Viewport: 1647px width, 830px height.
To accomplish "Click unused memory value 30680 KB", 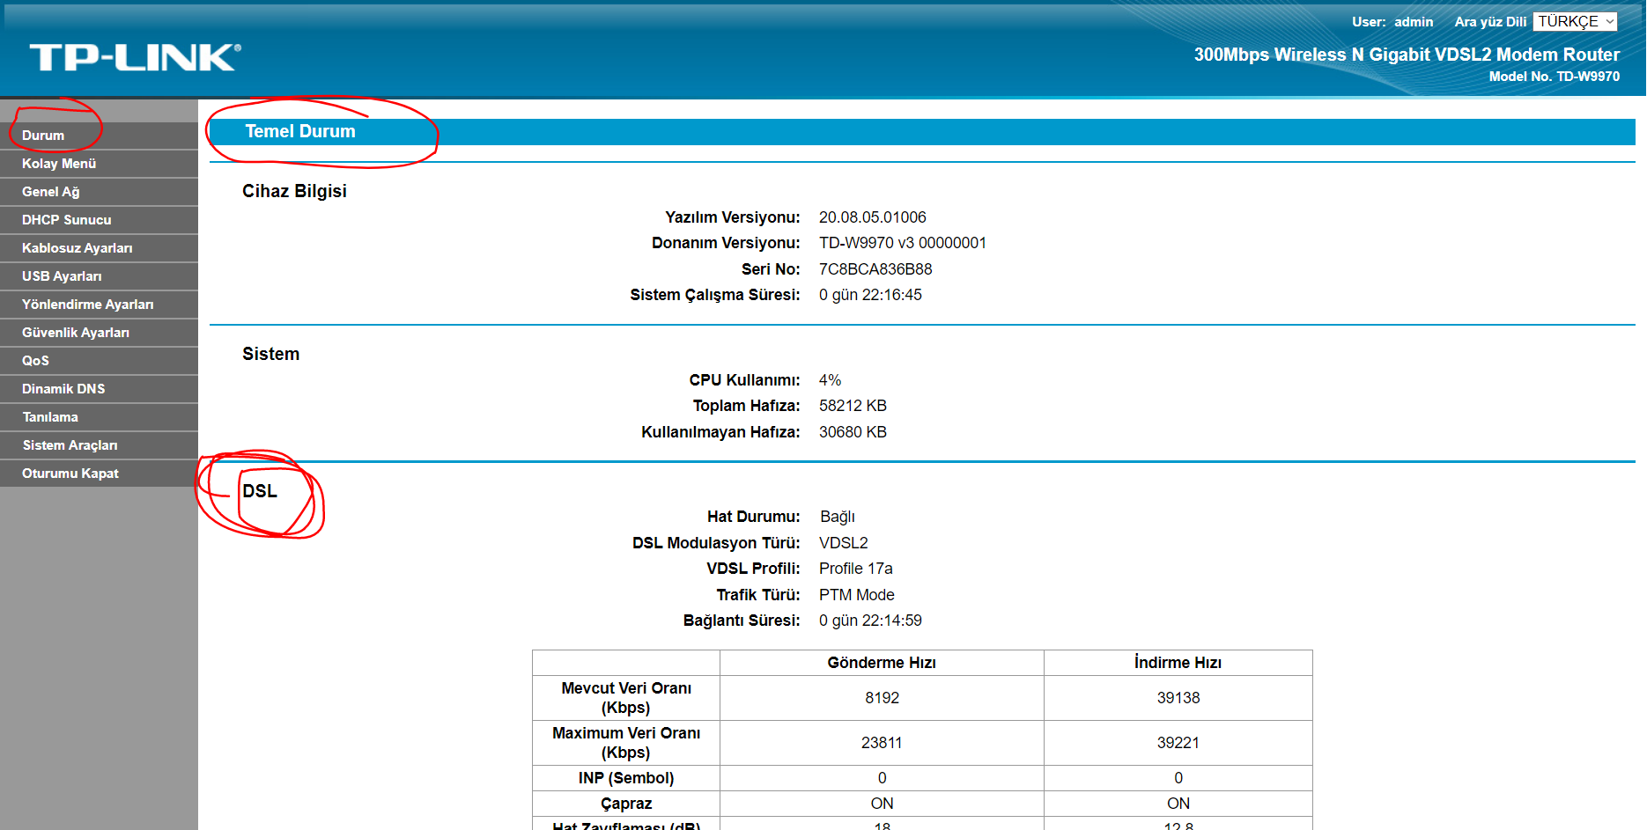I will [853, 432].
